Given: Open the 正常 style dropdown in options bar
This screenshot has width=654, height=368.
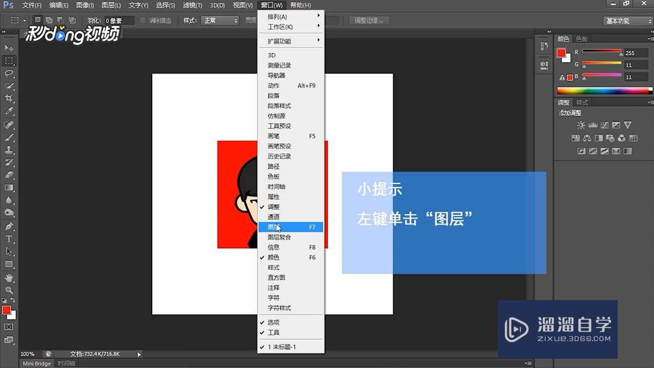Looking at the screenshot, I should [x=220, y=21].
